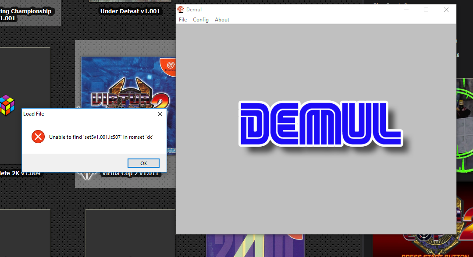Screen dimensions: 473x257
Task: Click the 'lete 2K' game title label
Action: pos(20,173)
